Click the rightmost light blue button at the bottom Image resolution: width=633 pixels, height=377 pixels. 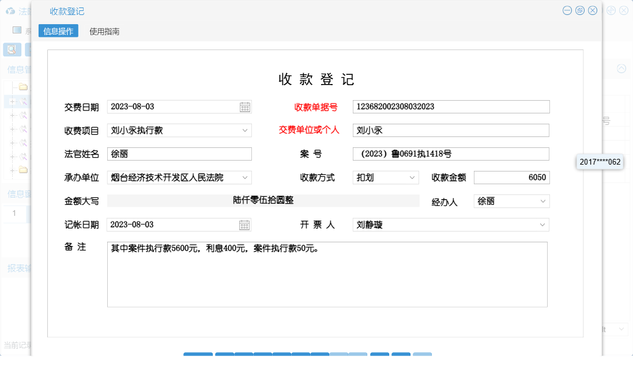click(x=421, y=355)
